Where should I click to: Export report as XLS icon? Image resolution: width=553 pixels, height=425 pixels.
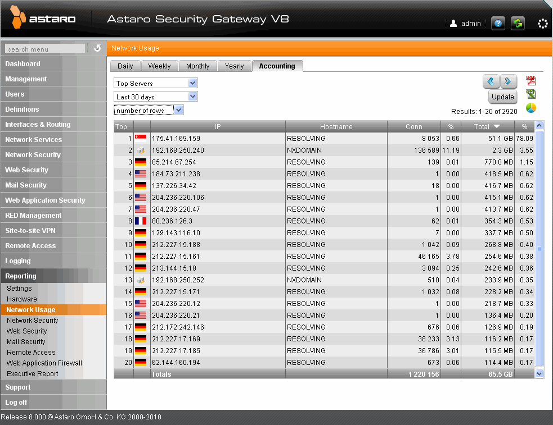pos(531,94)
